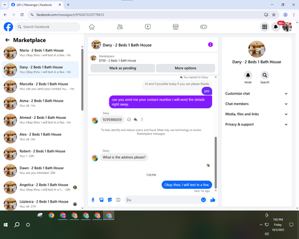Choose a GIF icon in composer

[x=118, y=200]
